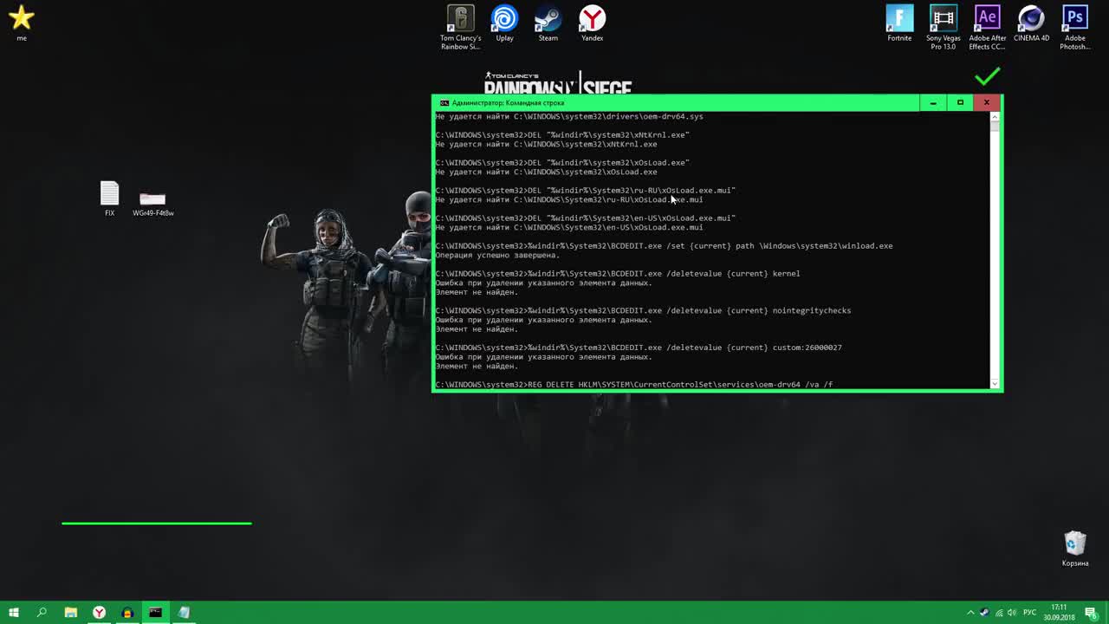Select the CINEMA 4D desktop icon
The image size is (1109, 624).
(1031, 23)
